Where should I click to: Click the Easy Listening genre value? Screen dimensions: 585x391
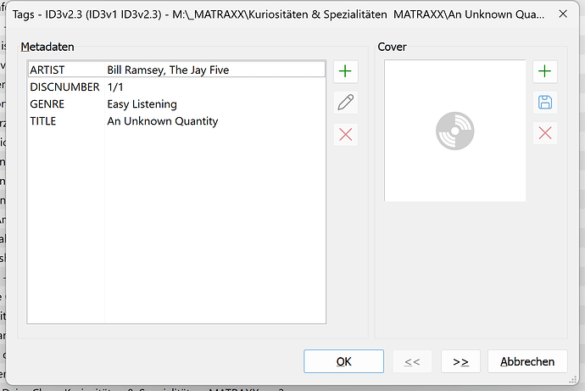tap(142, 104)
